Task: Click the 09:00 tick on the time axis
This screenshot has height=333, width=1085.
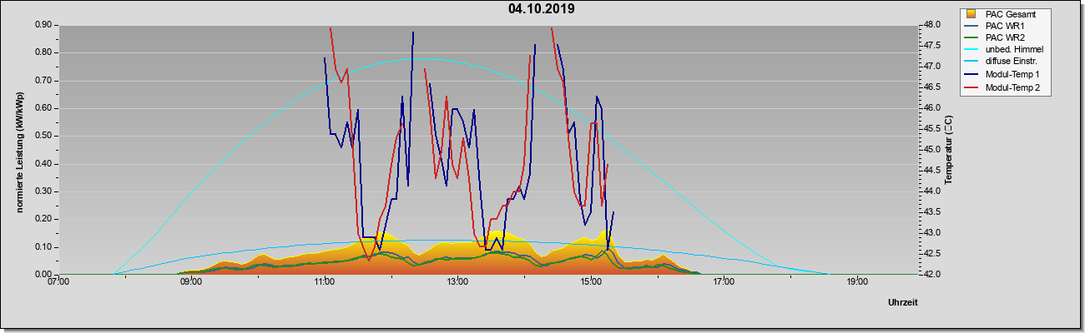Action: click(191, 282)
